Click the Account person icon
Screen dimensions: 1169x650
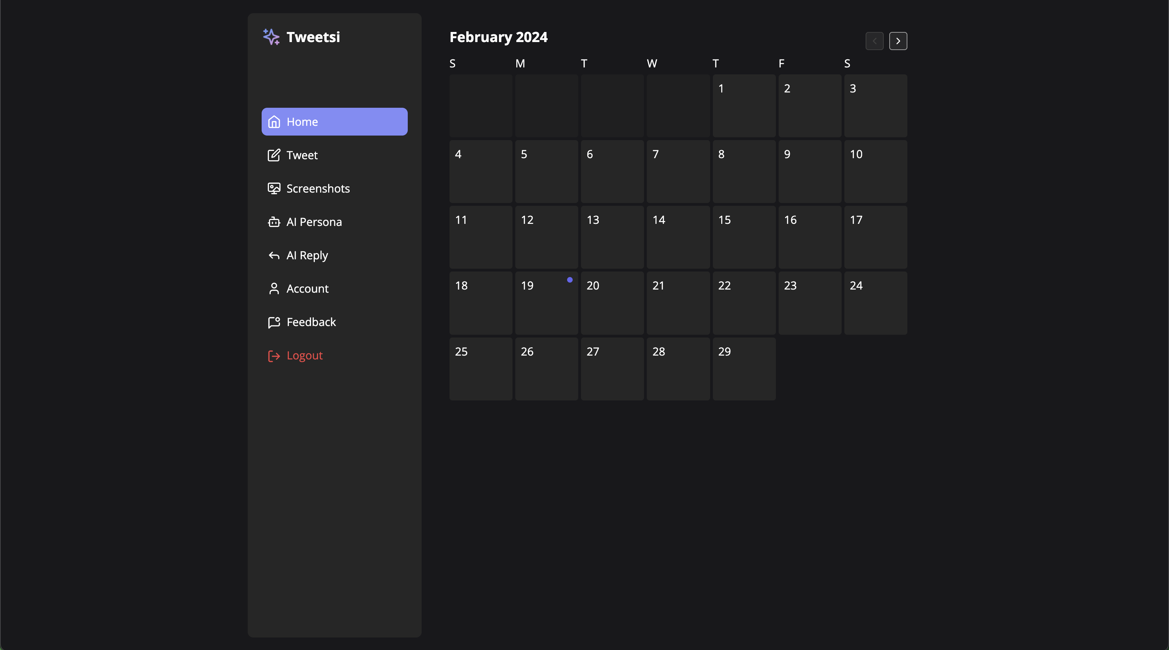[x=274, y=289]
